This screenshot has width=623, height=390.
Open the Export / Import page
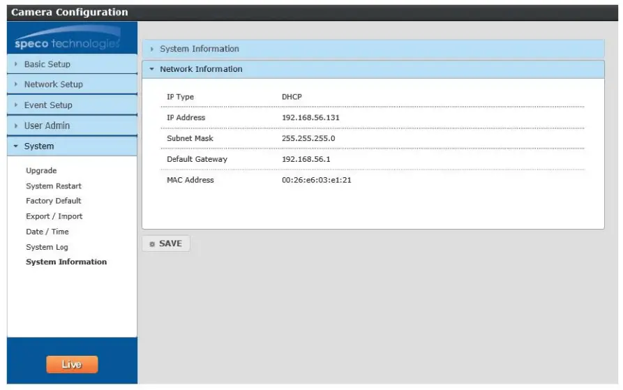point(54,216)
